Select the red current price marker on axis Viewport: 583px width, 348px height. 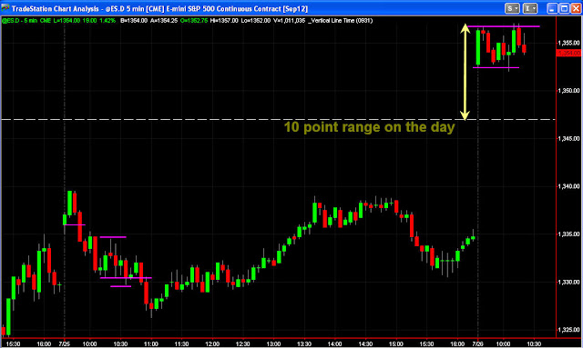(x=568, y=53)
